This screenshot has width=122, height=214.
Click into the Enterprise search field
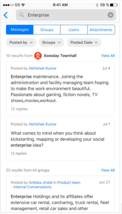66,15
